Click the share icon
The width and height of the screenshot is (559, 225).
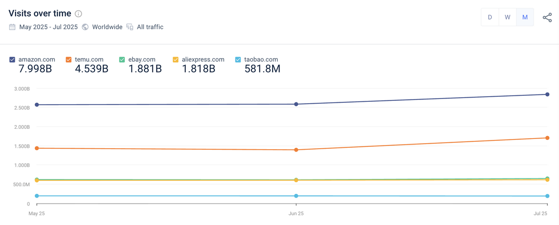(x=547, y=17)
